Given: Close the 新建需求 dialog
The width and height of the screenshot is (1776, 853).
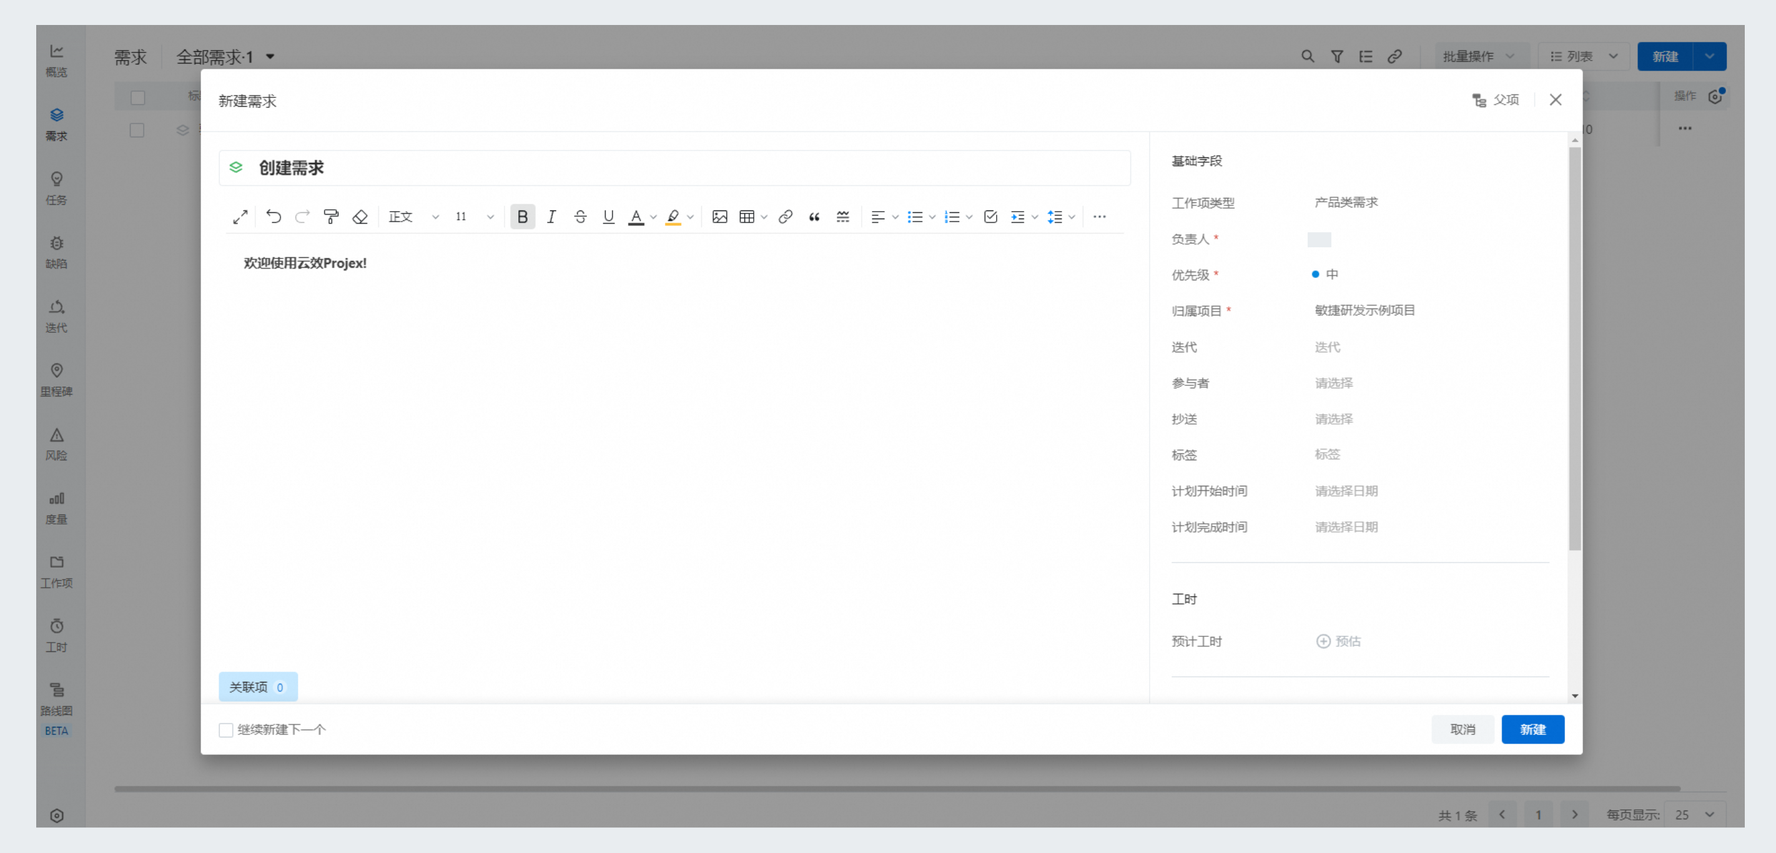Looking at the screenshot, I should [x=1556, y=100].
